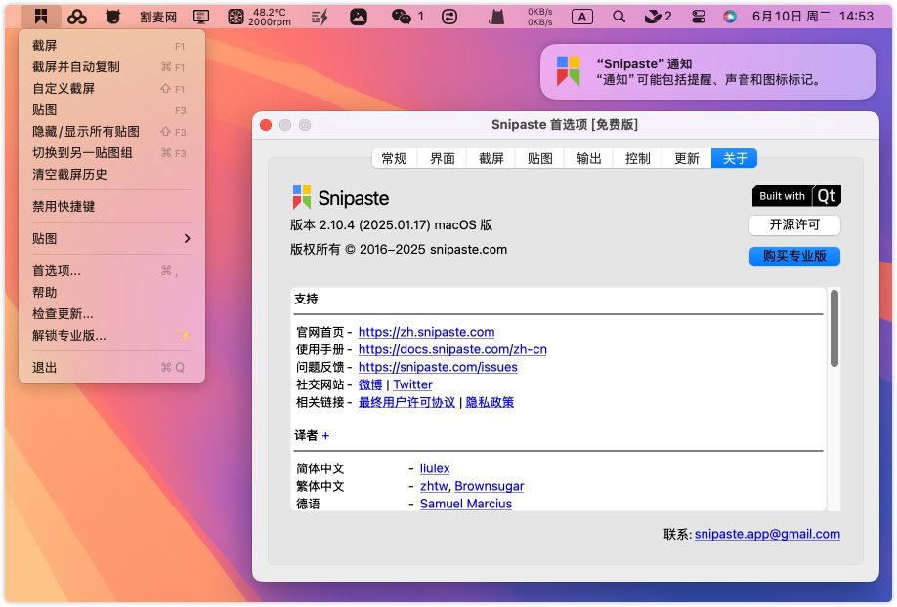
Task: Switch input source via the A icon
Action: coord(581,18)
